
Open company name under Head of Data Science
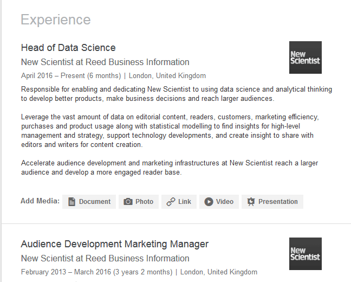(x=105, y=62)
